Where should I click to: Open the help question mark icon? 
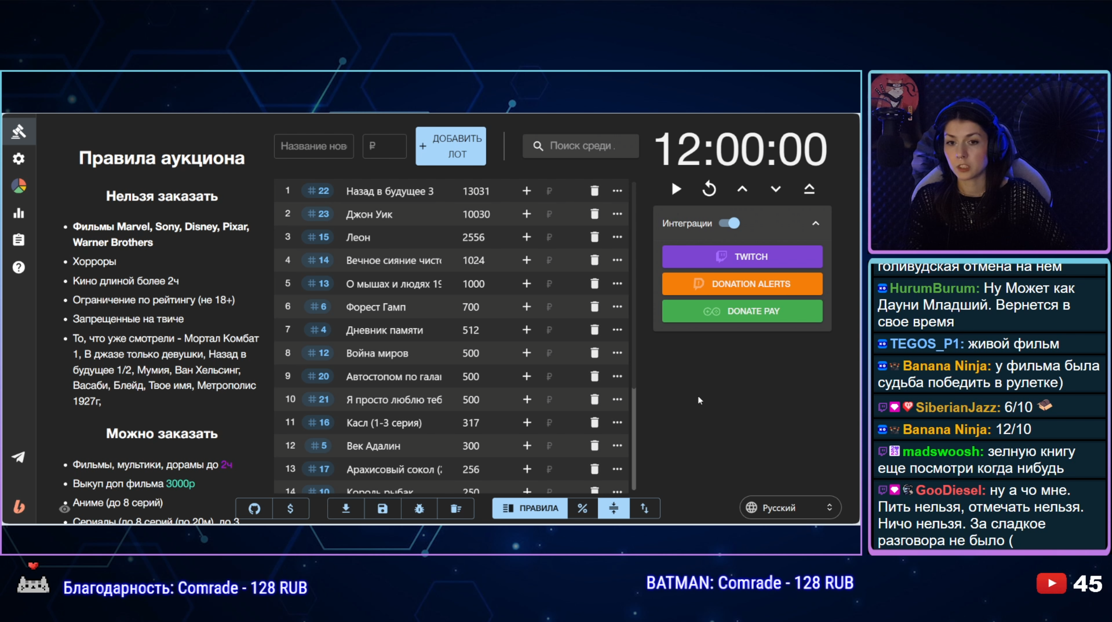click(18, 267)
